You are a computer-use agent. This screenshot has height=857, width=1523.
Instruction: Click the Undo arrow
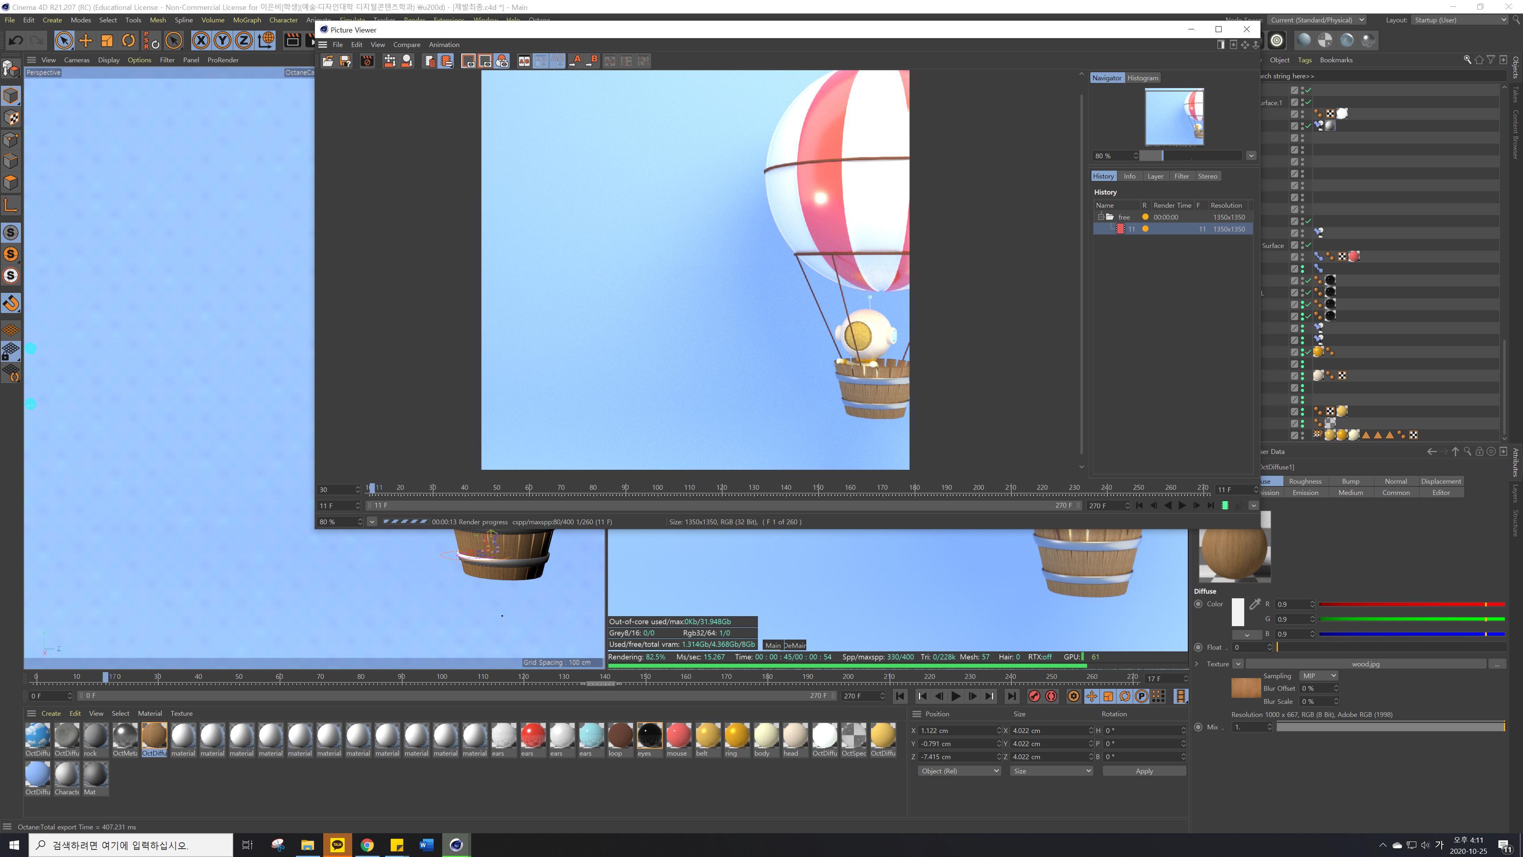click(x=16, y=40)
